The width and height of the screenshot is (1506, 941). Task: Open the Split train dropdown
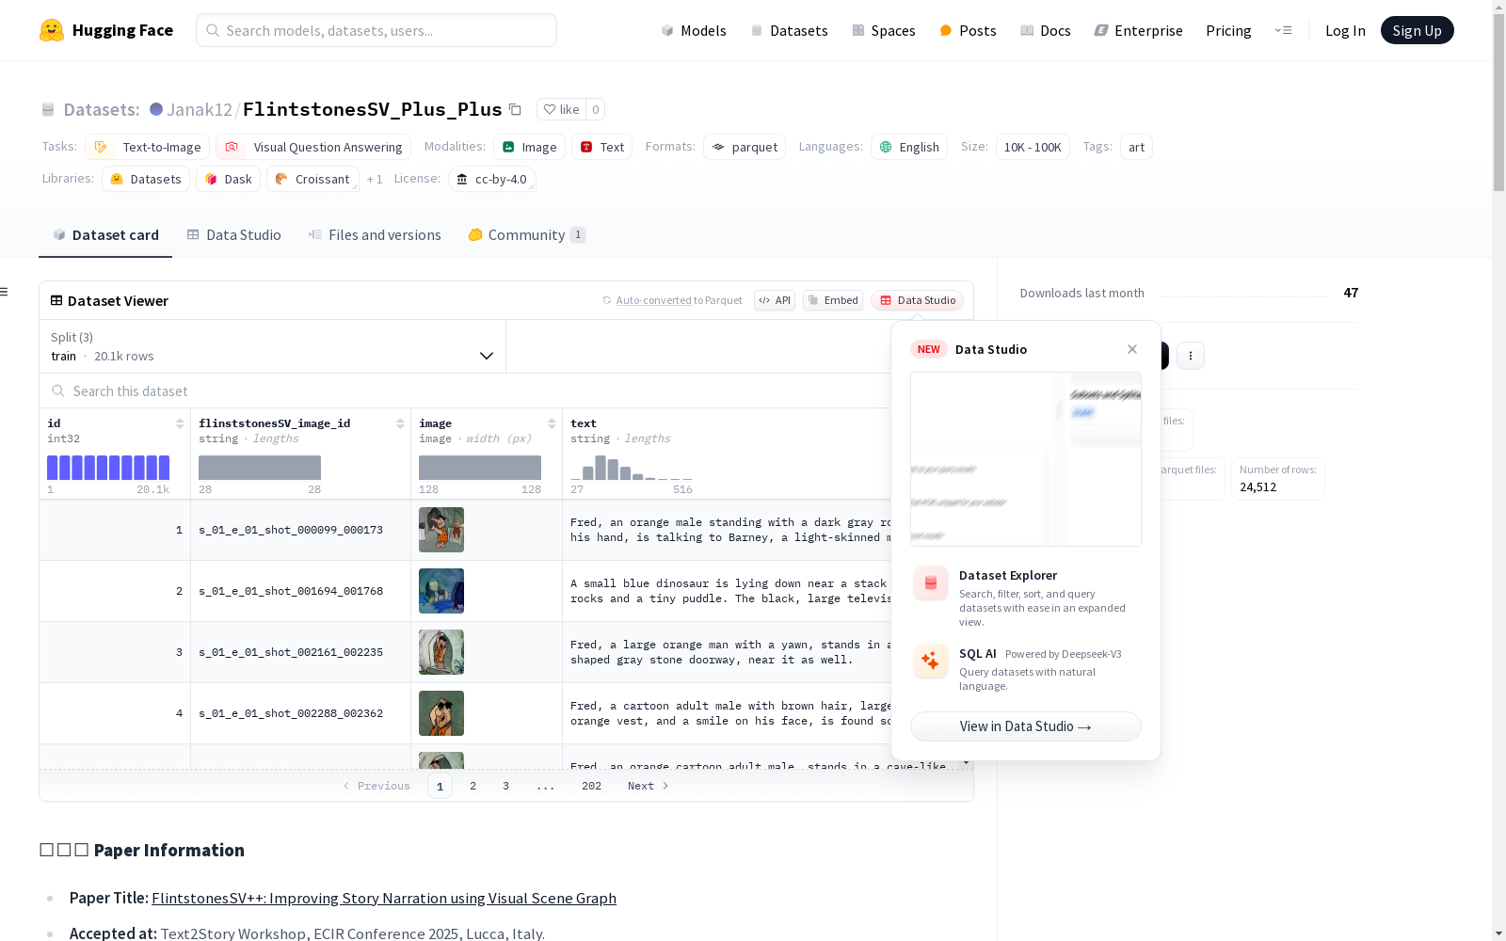point(273,346)
